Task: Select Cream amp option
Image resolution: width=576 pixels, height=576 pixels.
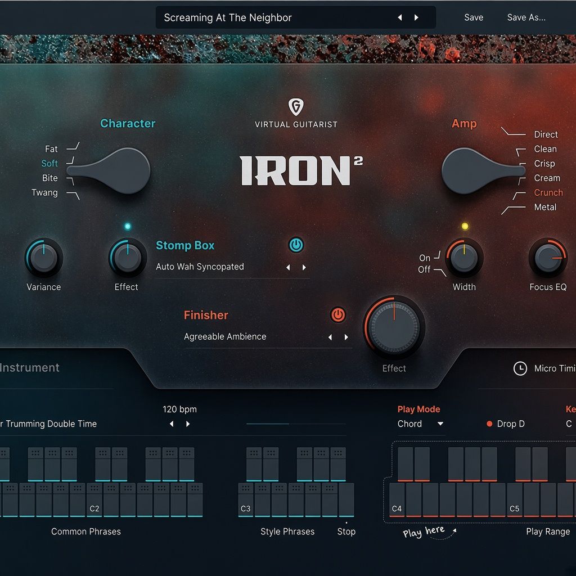Action: (x=547, y=178)
